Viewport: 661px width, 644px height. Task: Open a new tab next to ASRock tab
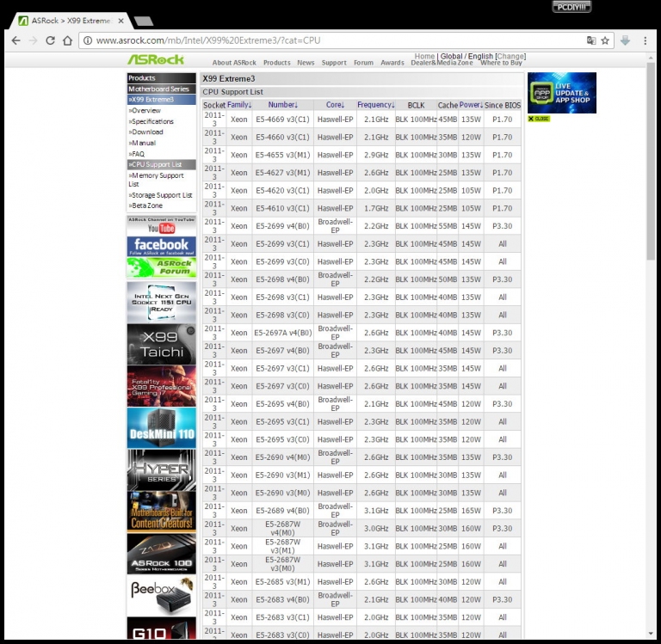pos(144,21)
